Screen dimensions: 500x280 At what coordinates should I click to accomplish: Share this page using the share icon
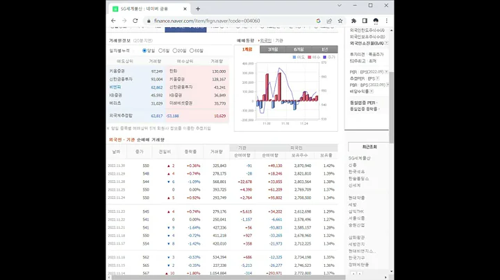(x=329, y=21)
